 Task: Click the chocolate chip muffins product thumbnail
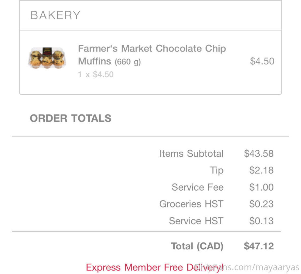pos(47,58)
